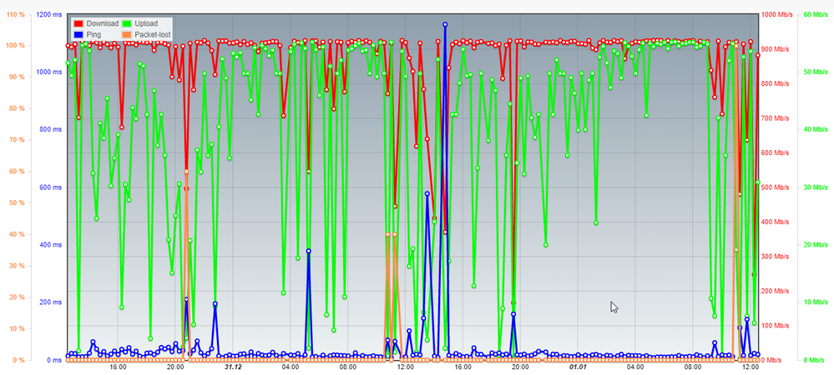Click the green "50 Mb/s" upload axis label
Viewport: 834px width, 375px height.
tap(815, 72)
